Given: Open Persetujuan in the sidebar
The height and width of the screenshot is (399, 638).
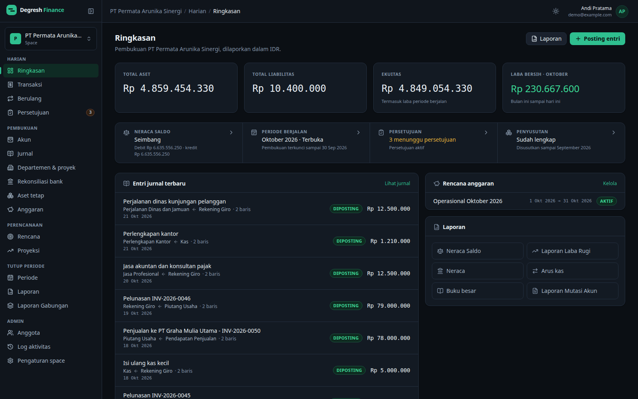Looking at the screenshot, I should coord(51,113).
